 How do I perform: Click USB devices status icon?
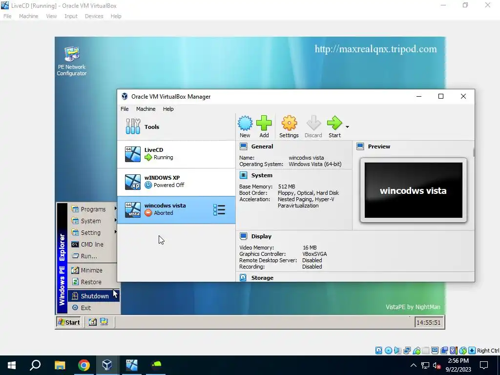(417, 351)
